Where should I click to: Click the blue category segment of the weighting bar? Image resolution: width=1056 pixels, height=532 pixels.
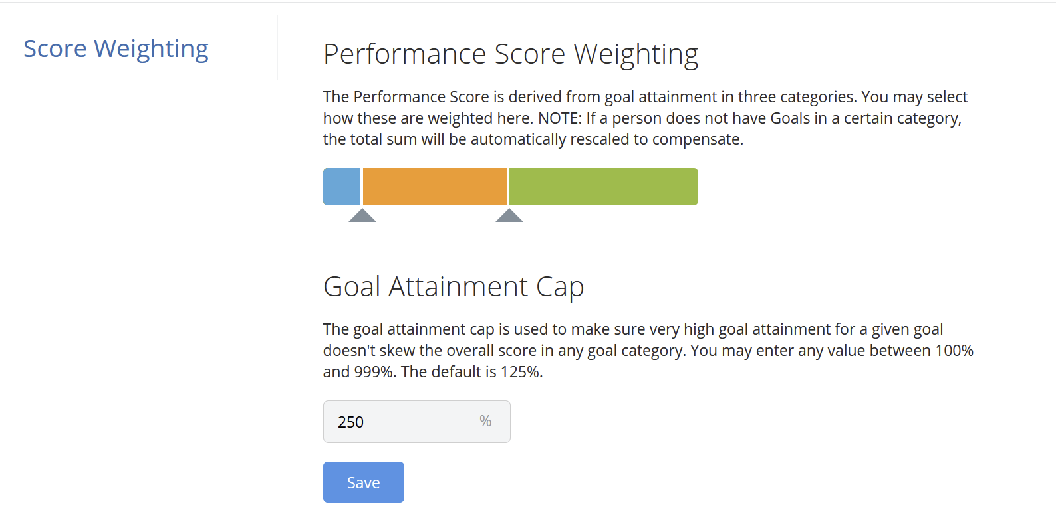pyautogui.click(x=341, y=187)
